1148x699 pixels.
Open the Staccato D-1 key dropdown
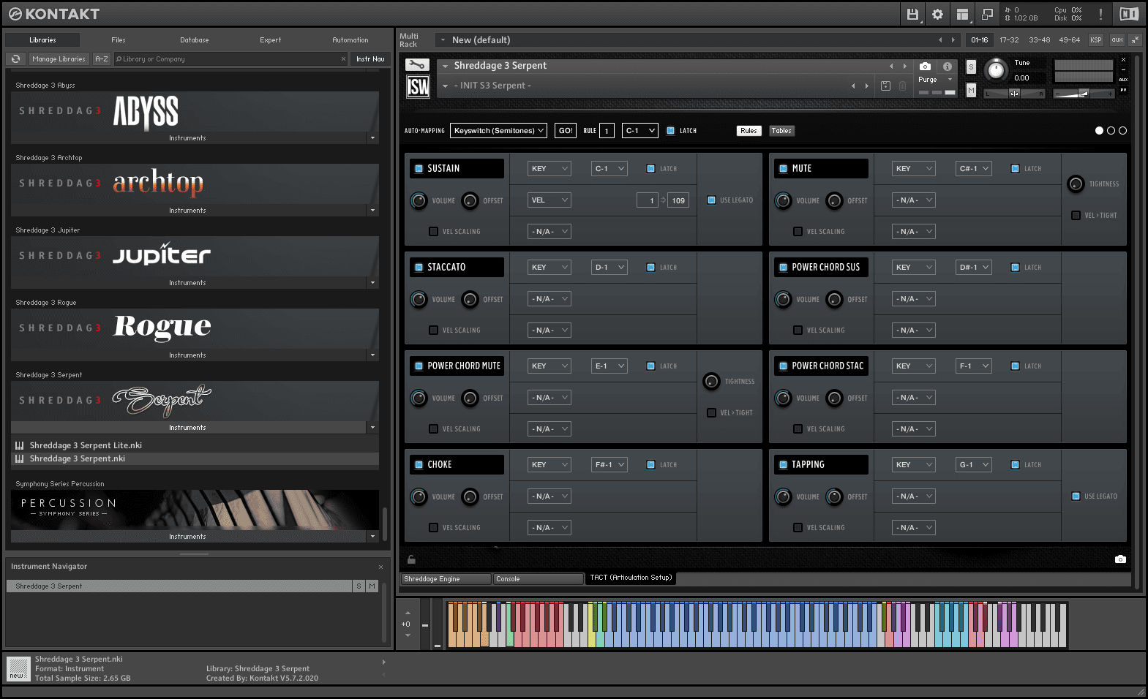(x=609, y=268)
